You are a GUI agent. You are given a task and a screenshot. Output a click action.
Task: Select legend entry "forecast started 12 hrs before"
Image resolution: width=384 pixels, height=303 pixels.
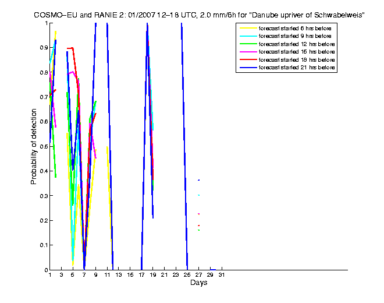click(x=297, y=44)
